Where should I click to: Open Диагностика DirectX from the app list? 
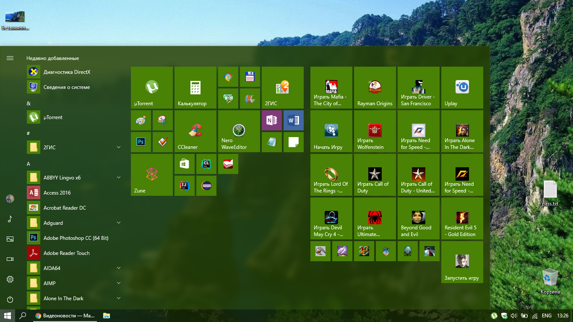point(76,72)
